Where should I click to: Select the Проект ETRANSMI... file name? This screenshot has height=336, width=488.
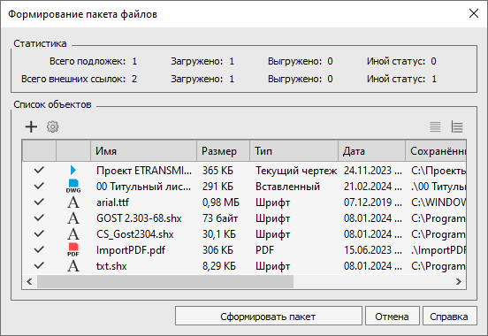point(144,171)
